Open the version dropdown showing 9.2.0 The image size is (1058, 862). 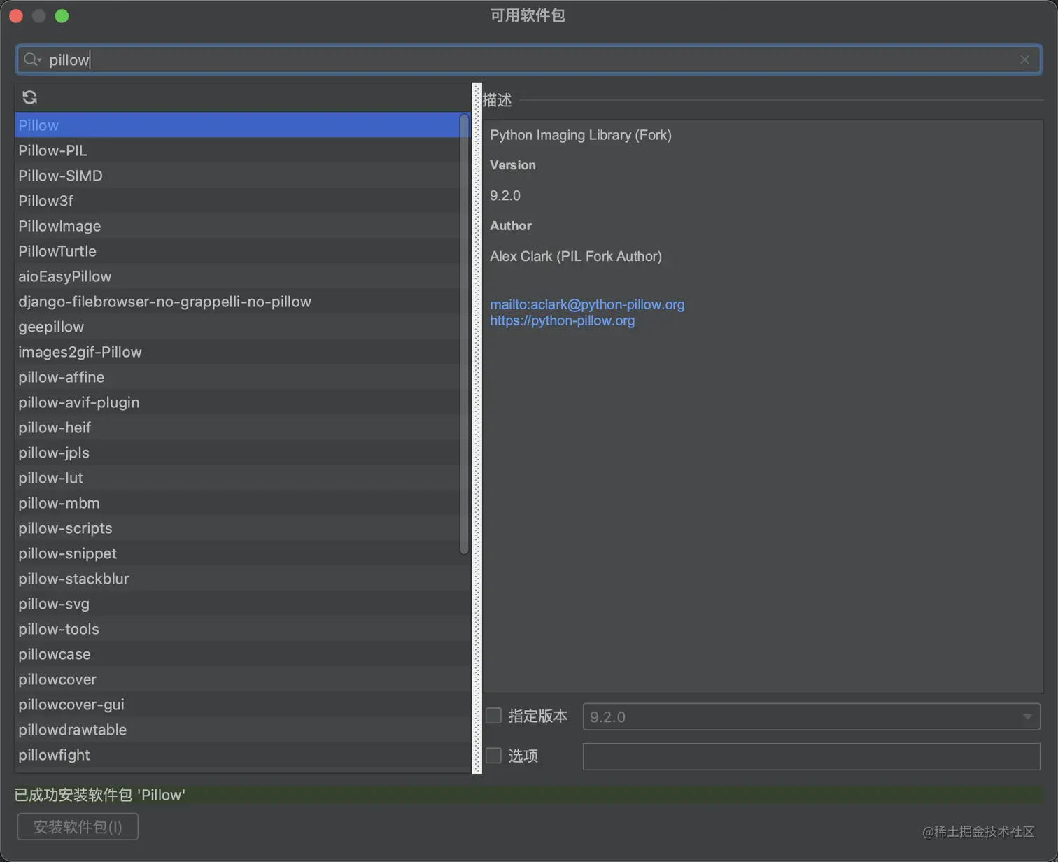pyautogui.click(x=1027, y=716)
